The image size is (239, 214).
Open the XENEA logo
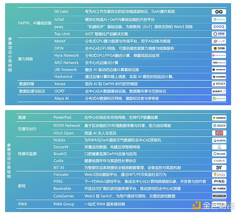point(219,84)
